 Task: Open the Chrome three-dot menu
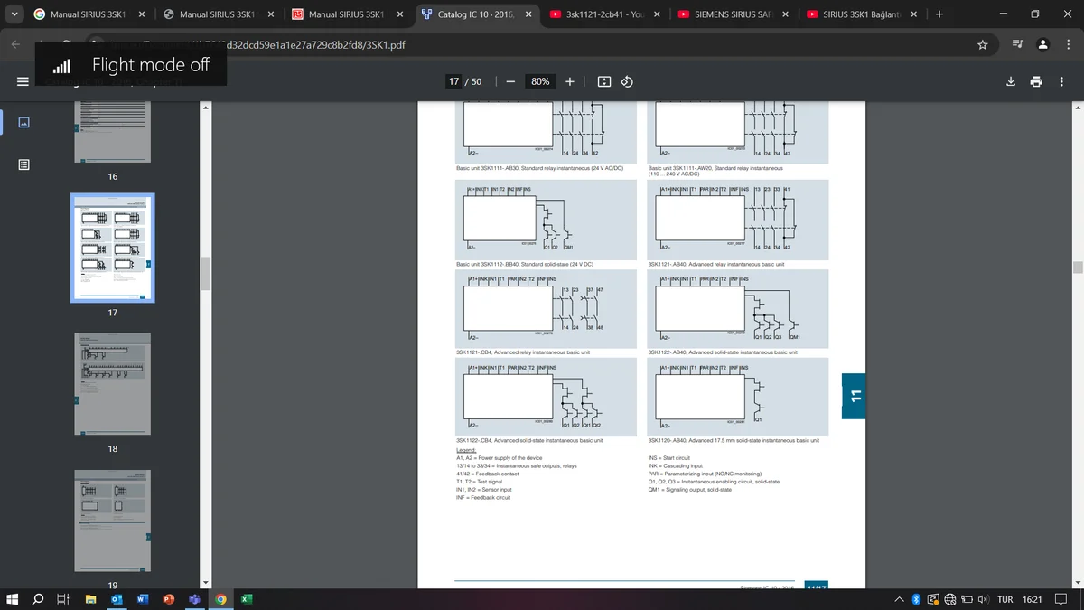(x=1067, y=44)
